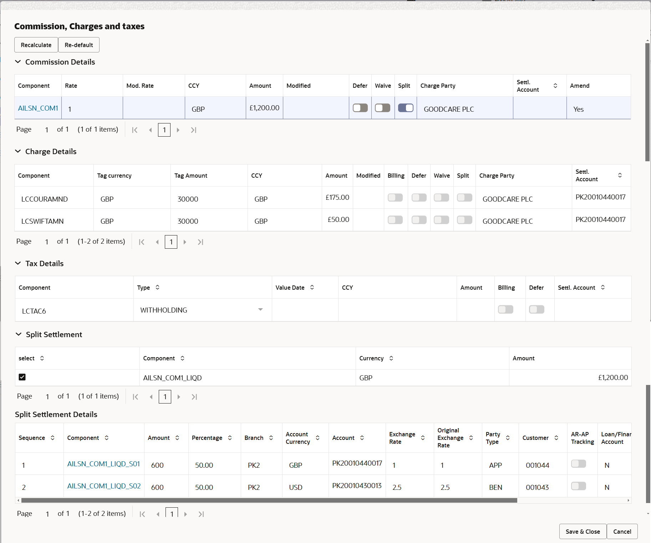Click next page arrow under Split Settlement Details
The height and width of the screenshot is (543, 651).
coord(185,514)
